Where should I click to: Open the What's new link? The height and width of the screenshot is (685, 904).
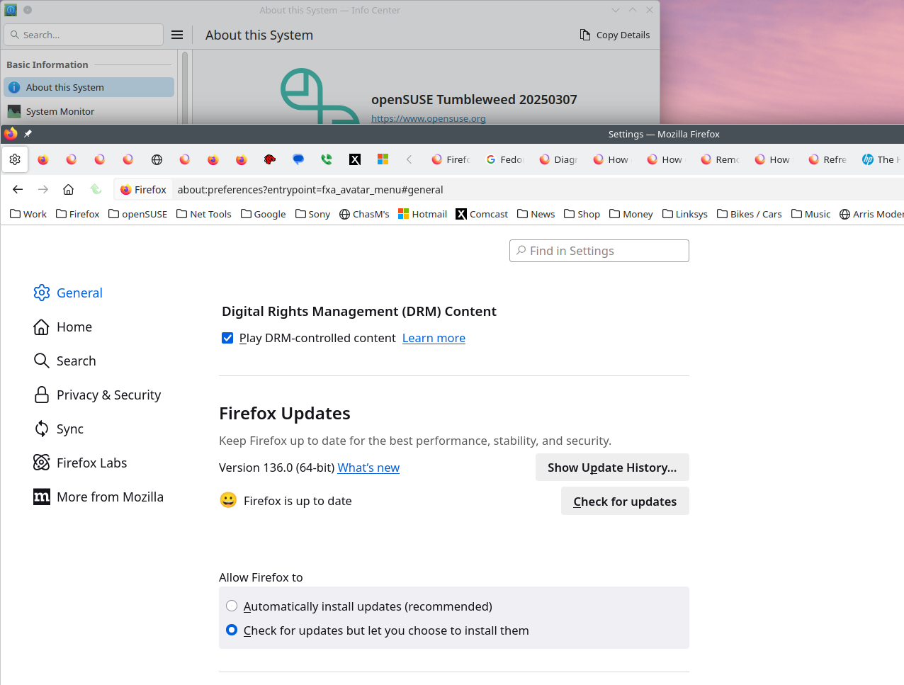(368, 468)
